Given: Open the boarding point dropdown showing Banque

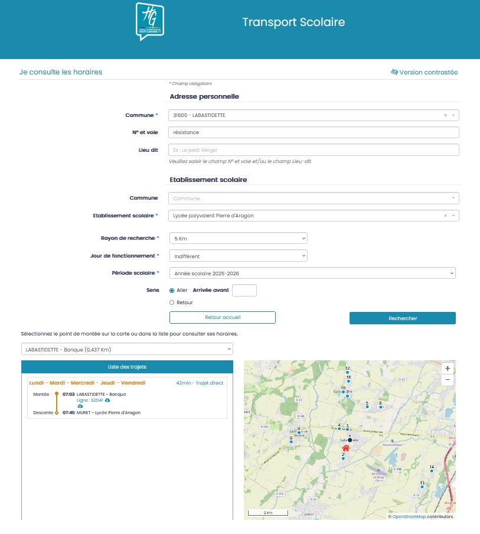Looking at the screenshot, I should point(127,349).
